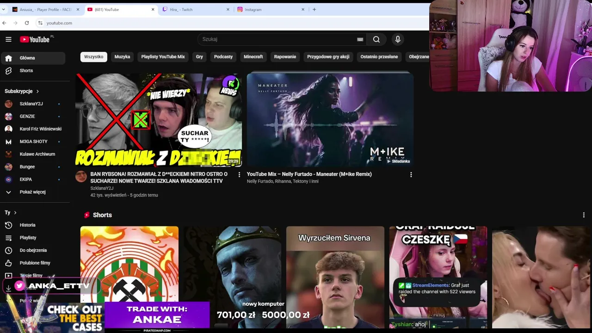Open the YouTube hamburger guide menu
592x333 pixels.
click(x=8, y=39)
